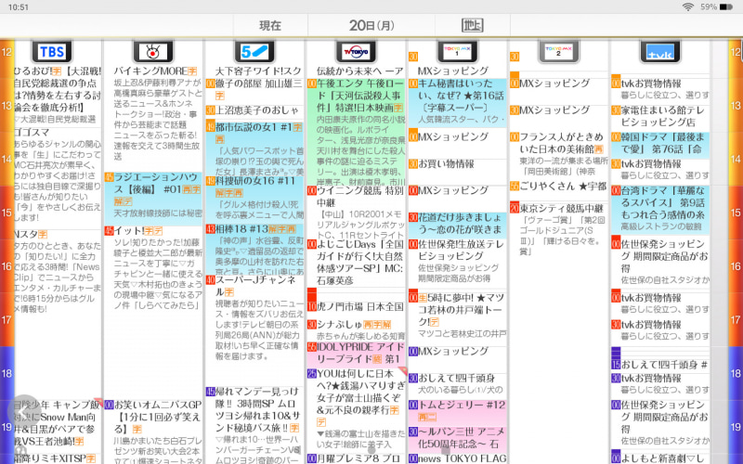
Task: Open the ひるおび! program on TBS
Action: pos(58,96)
